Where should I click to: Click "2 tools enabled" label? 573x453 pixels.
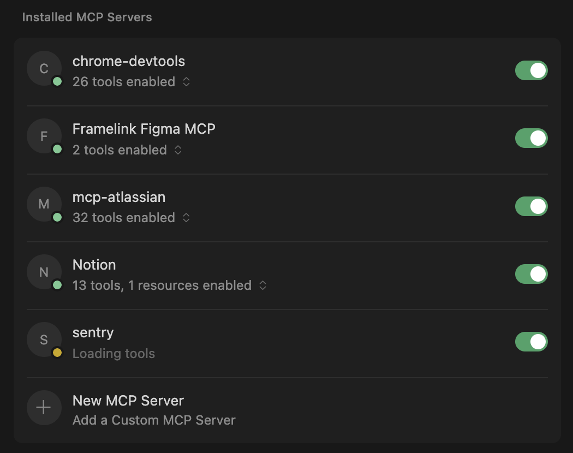point(120,150)
